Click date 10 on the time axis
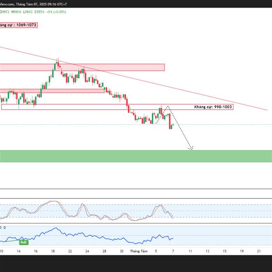The height and width of the screenshot is (272, 272). click(1, 251)
